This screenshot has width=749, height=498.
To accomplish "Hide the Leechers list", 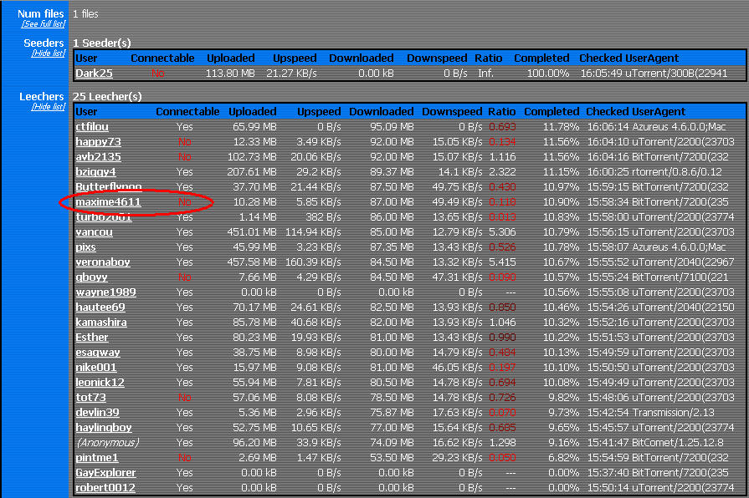I will pyautogui.click(x=48, y=107).
